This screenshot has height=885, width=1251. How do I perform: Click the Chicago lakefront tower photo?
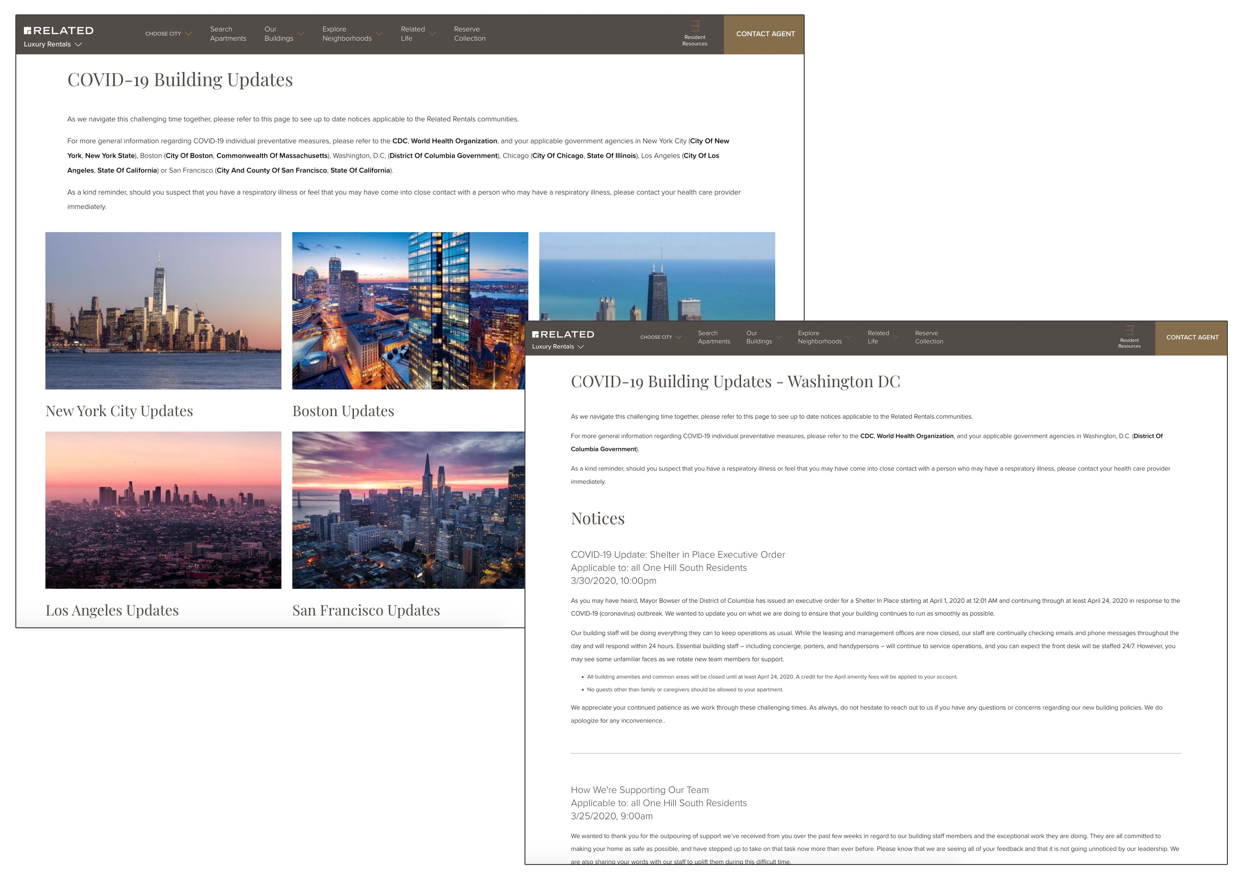(656, 276)
